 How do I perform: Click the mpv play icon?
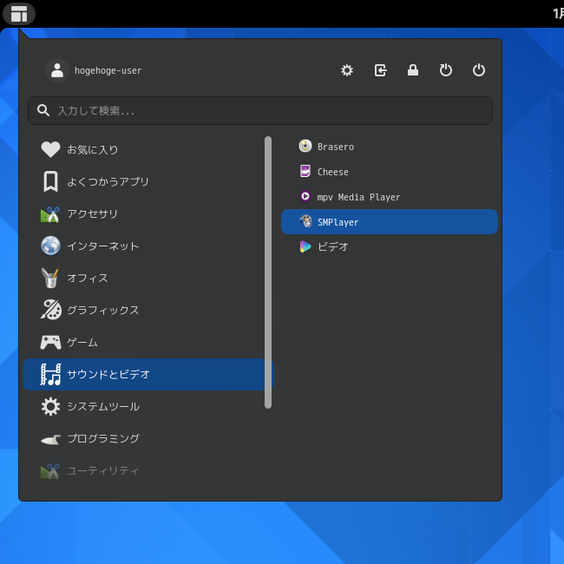tap(305, 196)
